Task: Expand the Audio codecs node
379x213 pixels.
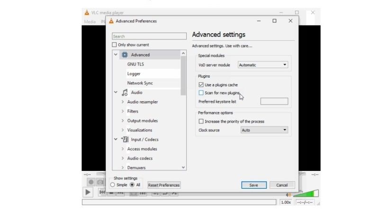Action: pos(123,158)
